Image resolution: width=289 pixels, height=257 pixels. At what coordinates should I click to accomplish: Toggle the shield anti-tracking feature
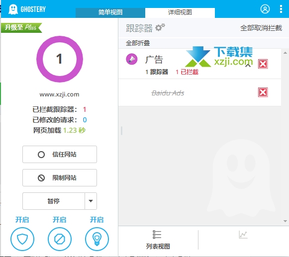click(x=22, y=239)
